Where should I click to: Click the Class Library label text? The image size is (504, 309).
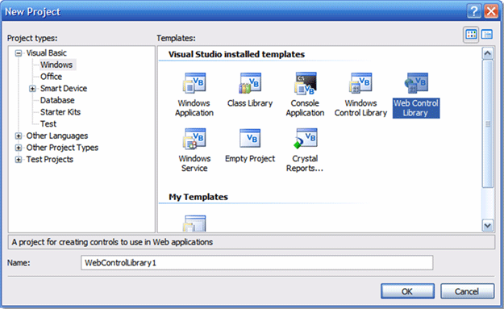click(250, 103)
